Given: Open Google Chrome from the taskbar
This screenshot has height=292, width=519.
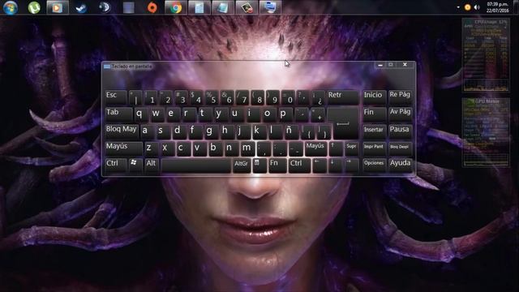Looking at the screenshot, I should tap(176, 7).
